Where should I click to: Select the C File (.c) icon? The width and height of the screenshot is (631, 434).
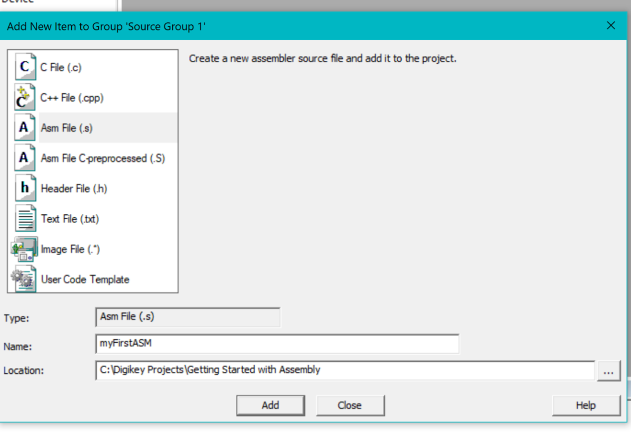coord(24,67)
